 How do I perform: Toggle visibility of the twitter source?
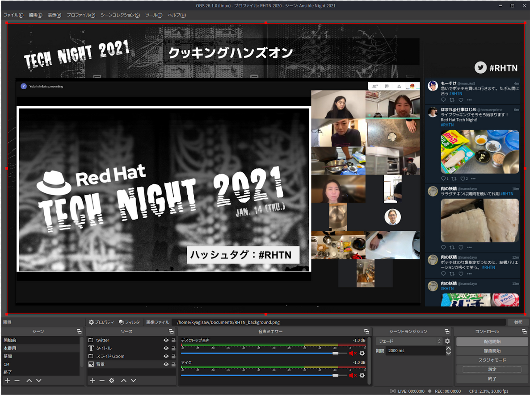coord(166,340)
